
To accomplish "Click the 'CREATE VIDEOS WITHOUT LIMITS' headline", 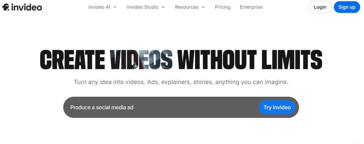I will click(x=181, y=60).
